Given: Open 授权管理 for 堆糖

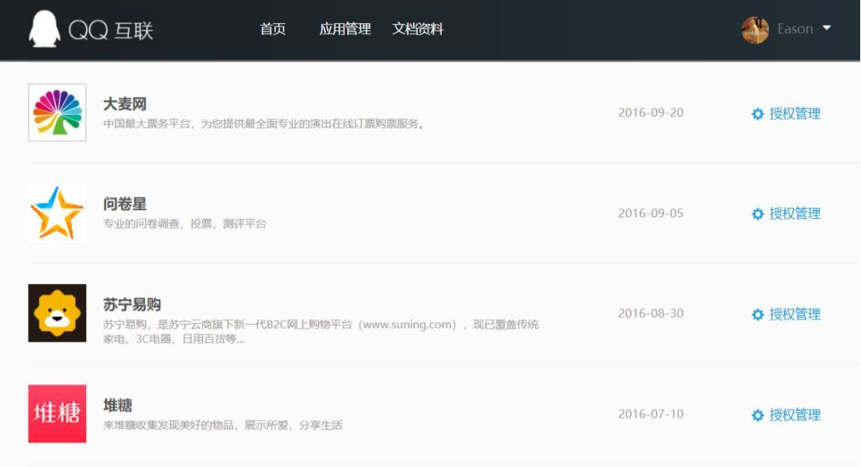Looking at the screenshot, I should tap(794, 415).
